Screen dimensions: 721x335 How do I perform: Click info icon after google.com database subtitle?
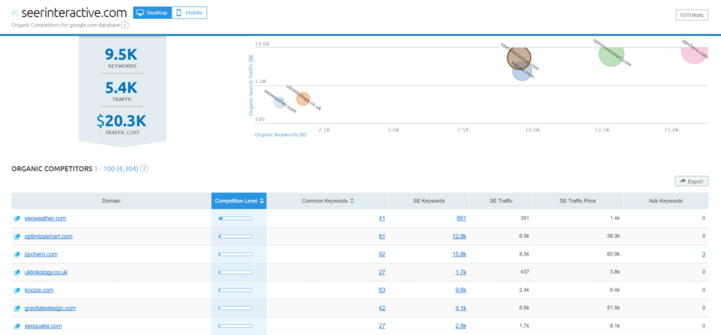pyautogui.click(x=125, y=25)
